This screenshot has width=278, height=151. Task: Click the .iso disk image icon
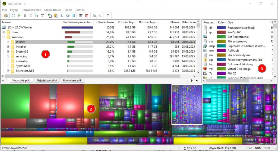[x=205, y=55]
